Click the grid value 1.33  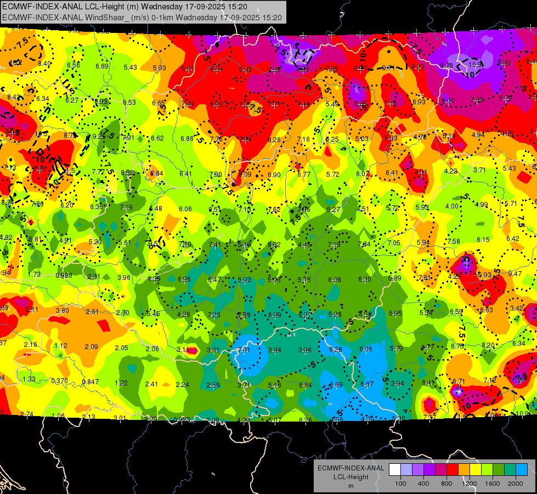(29, 379)
